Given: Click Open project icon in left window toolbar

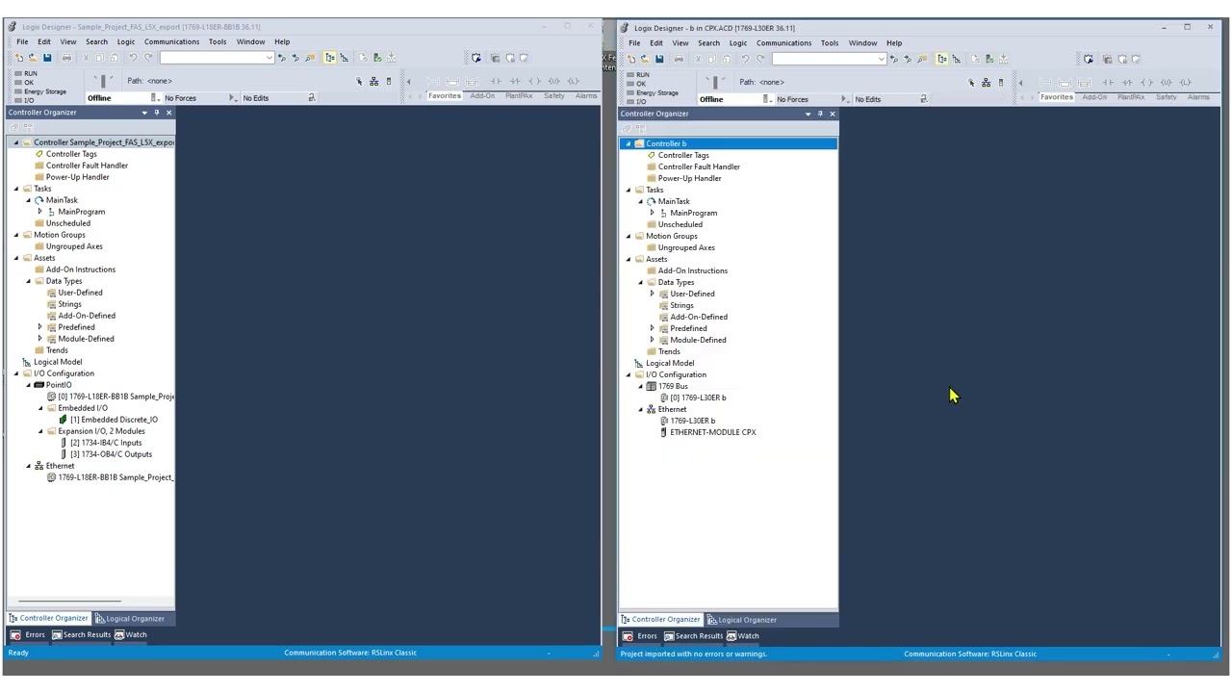Looking at the screenshot, I should [33, 58].
